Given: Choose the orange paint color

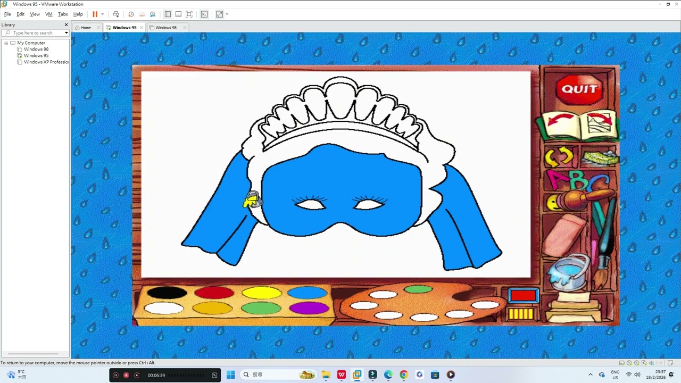Looking at the screenshot, I should point(212,308).
